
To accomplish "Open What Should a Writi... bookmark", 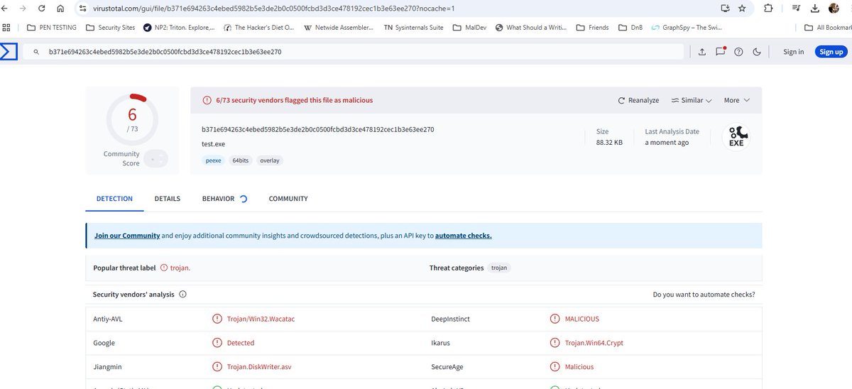I will [x=532, y=28].
